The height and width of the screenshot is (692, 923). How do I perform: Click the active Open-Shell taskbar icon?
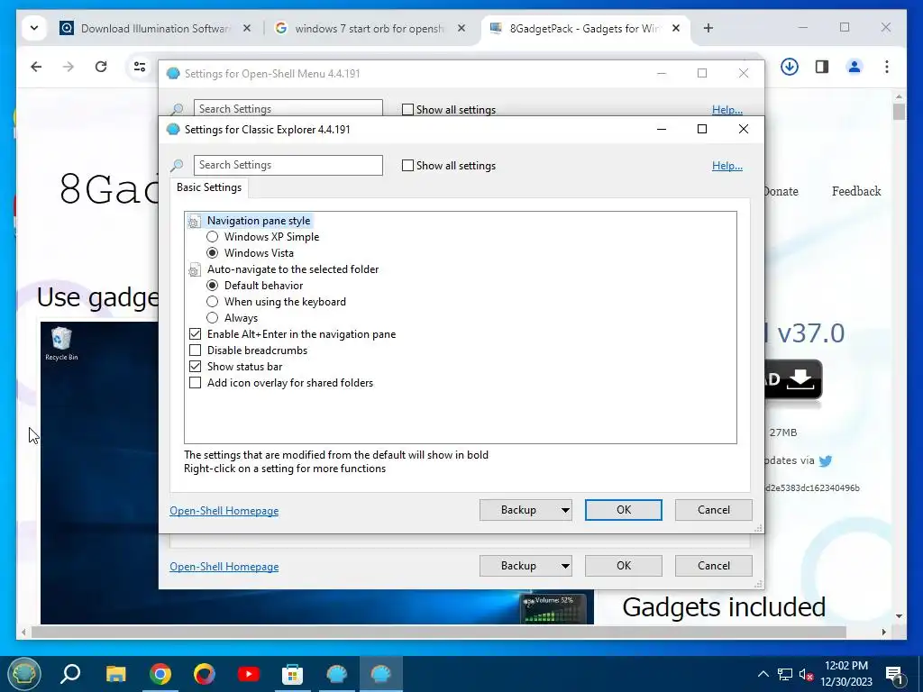tap(381, 674)
